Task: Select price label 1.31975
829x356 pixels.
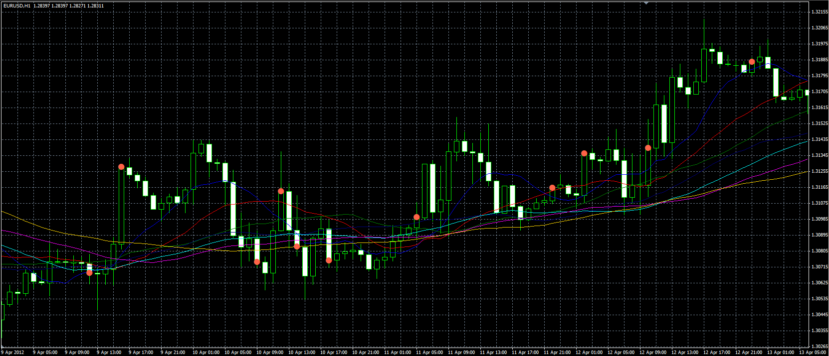Action: 820,44
